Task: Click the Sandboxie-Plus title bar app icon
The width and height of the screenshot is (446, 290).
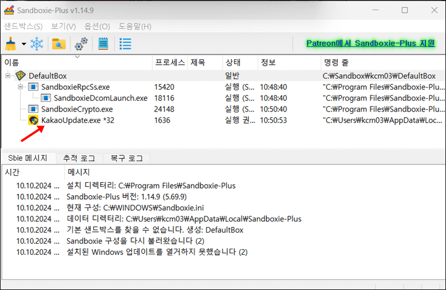Action: coord(9,10)
